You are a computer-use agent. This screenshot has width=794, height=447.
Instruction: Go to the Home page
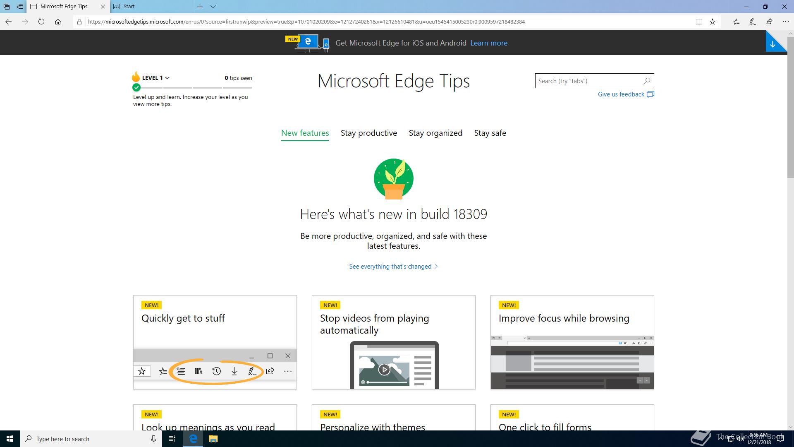coord(58,22)
